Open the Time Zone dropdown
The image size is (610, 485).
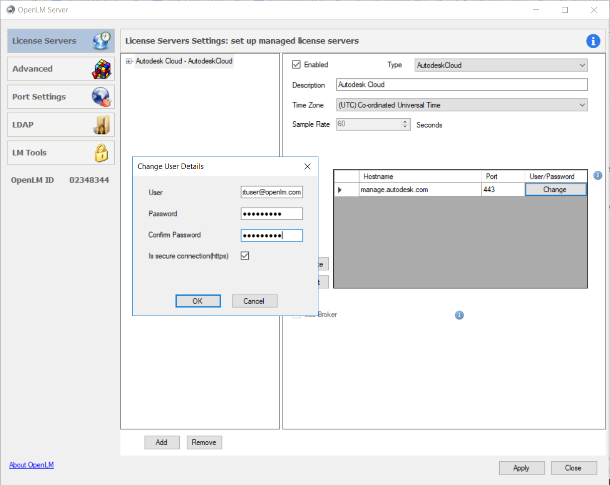click(x=461, y=105)
